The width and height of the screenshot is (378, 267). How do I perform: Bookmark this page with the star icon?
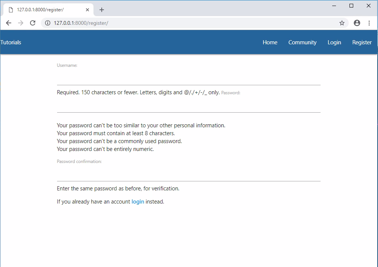[x=342, y=23]
